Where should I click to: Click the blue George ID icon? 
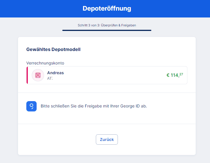tap(31, 106)
